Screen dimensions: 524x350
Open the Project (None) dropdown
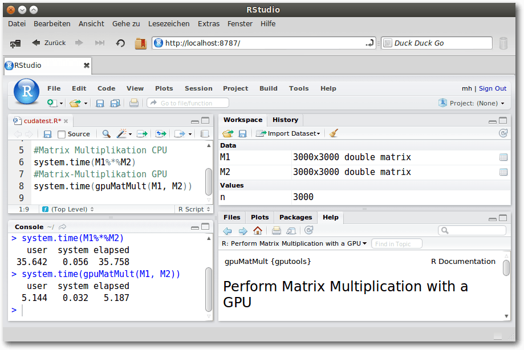[472, 103]
